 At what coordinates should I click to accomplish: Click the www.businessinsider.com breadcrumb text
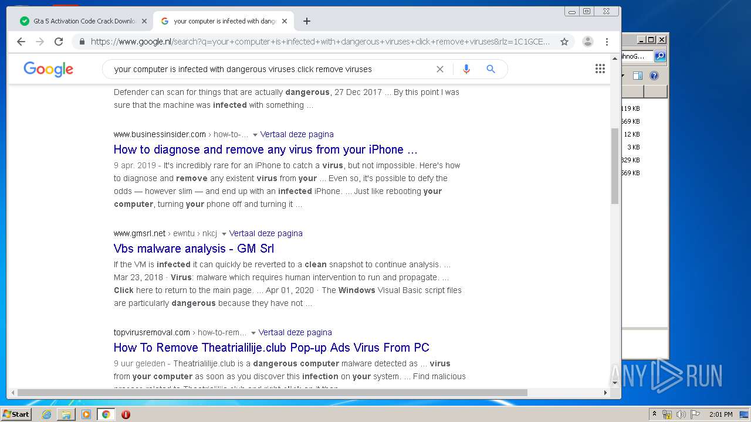[160, 134]
